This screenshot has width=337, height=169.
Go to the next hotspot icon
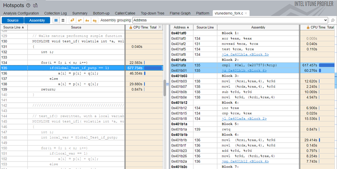click(87, 20)
